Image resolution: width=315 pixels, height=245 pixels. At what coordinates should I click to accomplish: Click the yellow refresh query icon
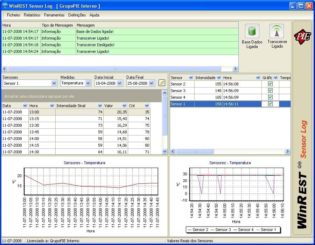click(162, 83)
